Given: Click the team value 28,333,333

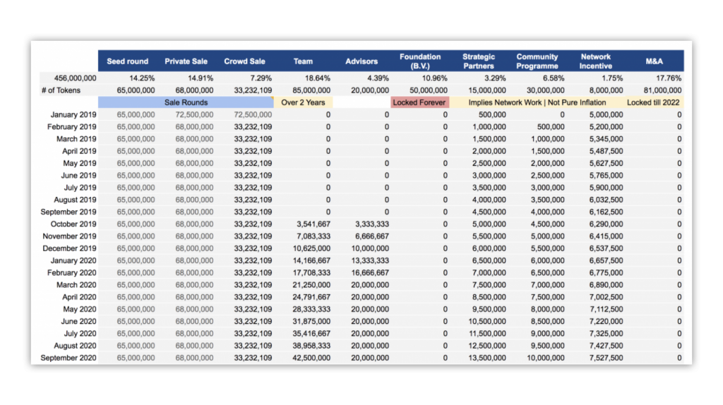Looking at the screenshot, I should pos(311,309).
